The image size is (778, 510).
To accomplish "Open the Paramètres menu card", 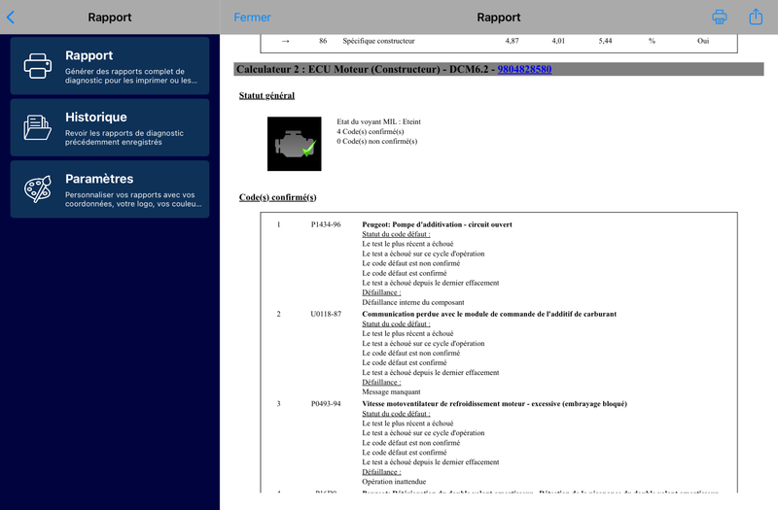I will pos(110,188).
